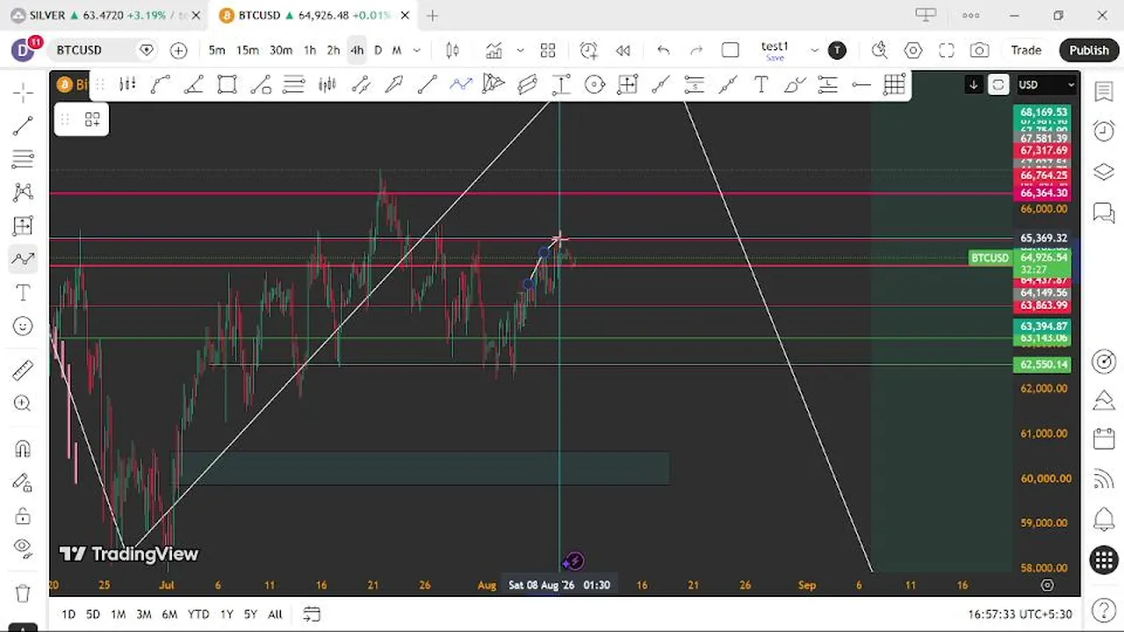Add a symbol to compare

pos(178,50)
